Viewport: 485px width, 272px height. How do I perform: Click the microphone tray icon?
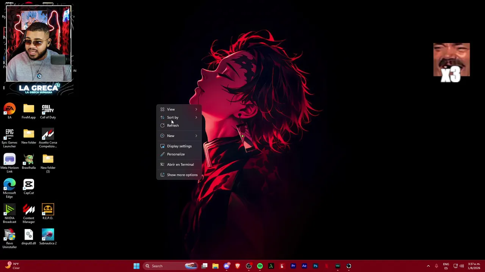[x=436, y=266]
